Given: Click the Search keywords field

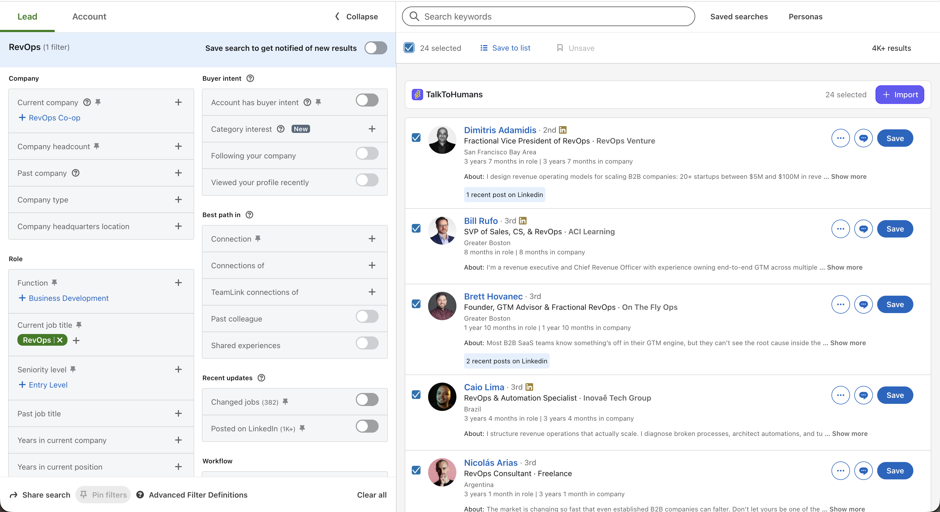Looking at the screenshot, I should tap(548, 16).
